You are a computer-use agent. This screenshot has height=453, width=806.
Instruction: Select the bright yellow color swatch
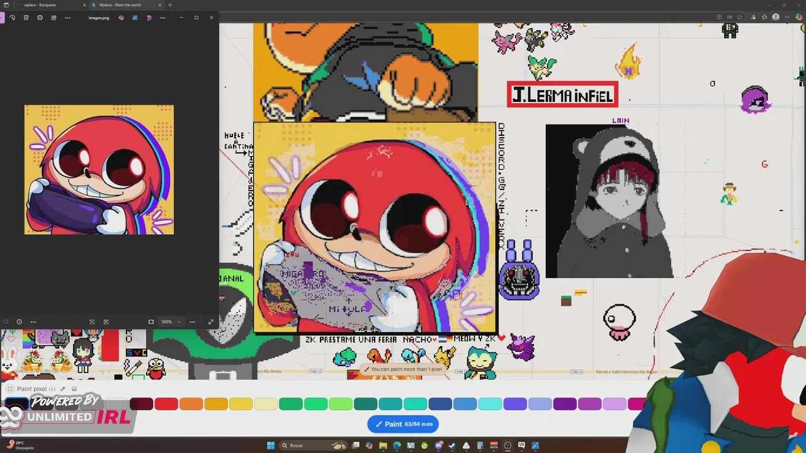coord(241,404)
